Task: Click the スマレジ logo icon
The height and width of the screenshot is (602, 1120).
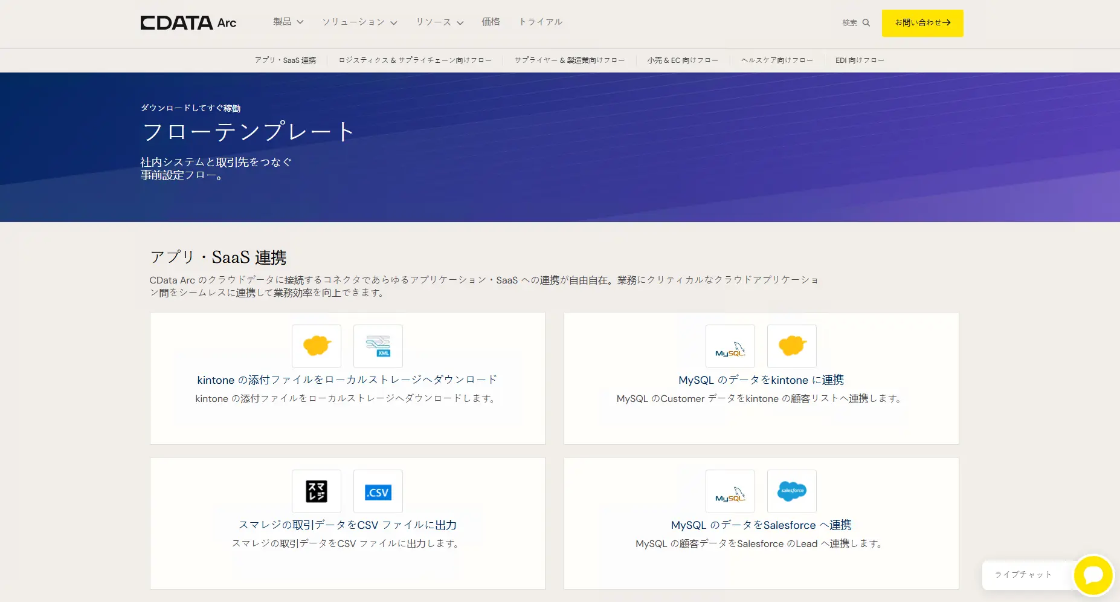Action: pos(317,491)
